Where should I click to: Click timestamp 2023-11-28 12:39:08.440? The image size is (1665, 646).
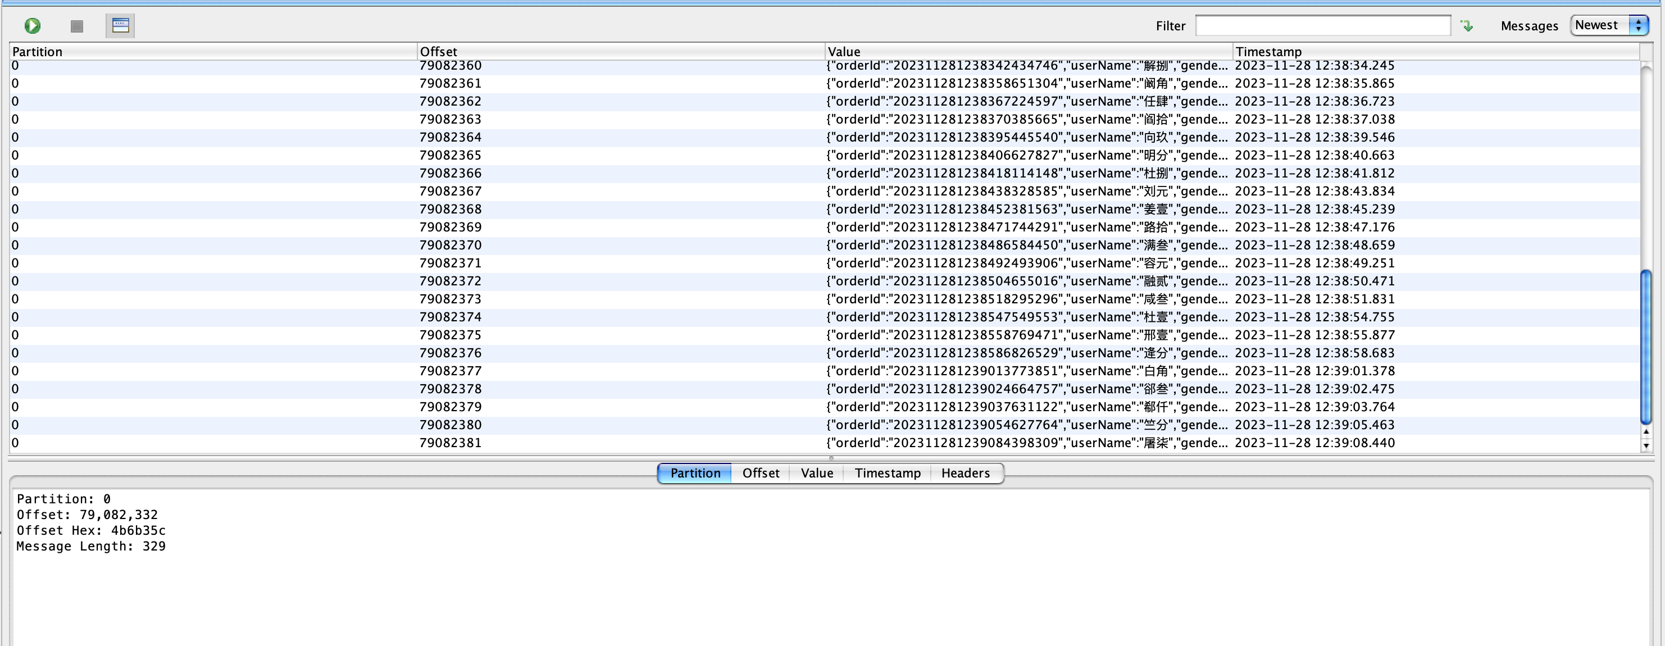click(x=1314, y=443)
